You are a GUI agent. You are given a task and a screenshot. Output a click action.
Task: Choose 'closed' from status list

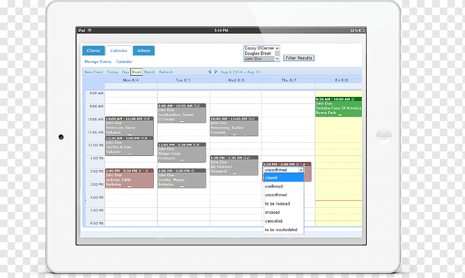tap(284, 178)
